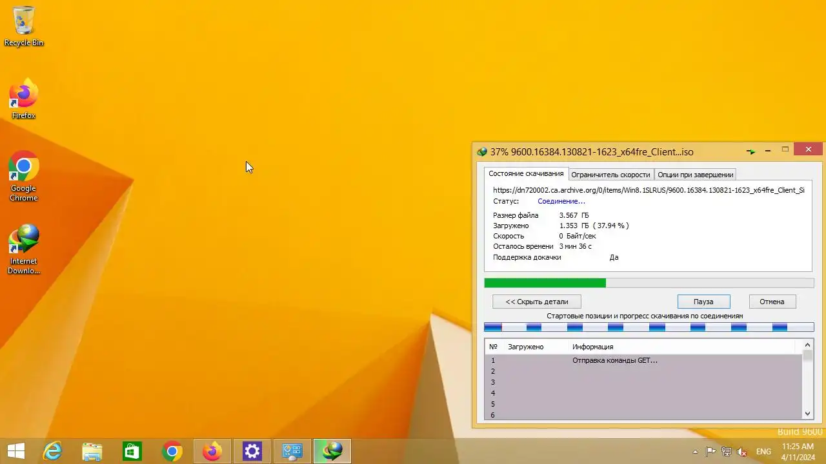
Task: Pause the download with Пауза button
Action: point(703,302)
